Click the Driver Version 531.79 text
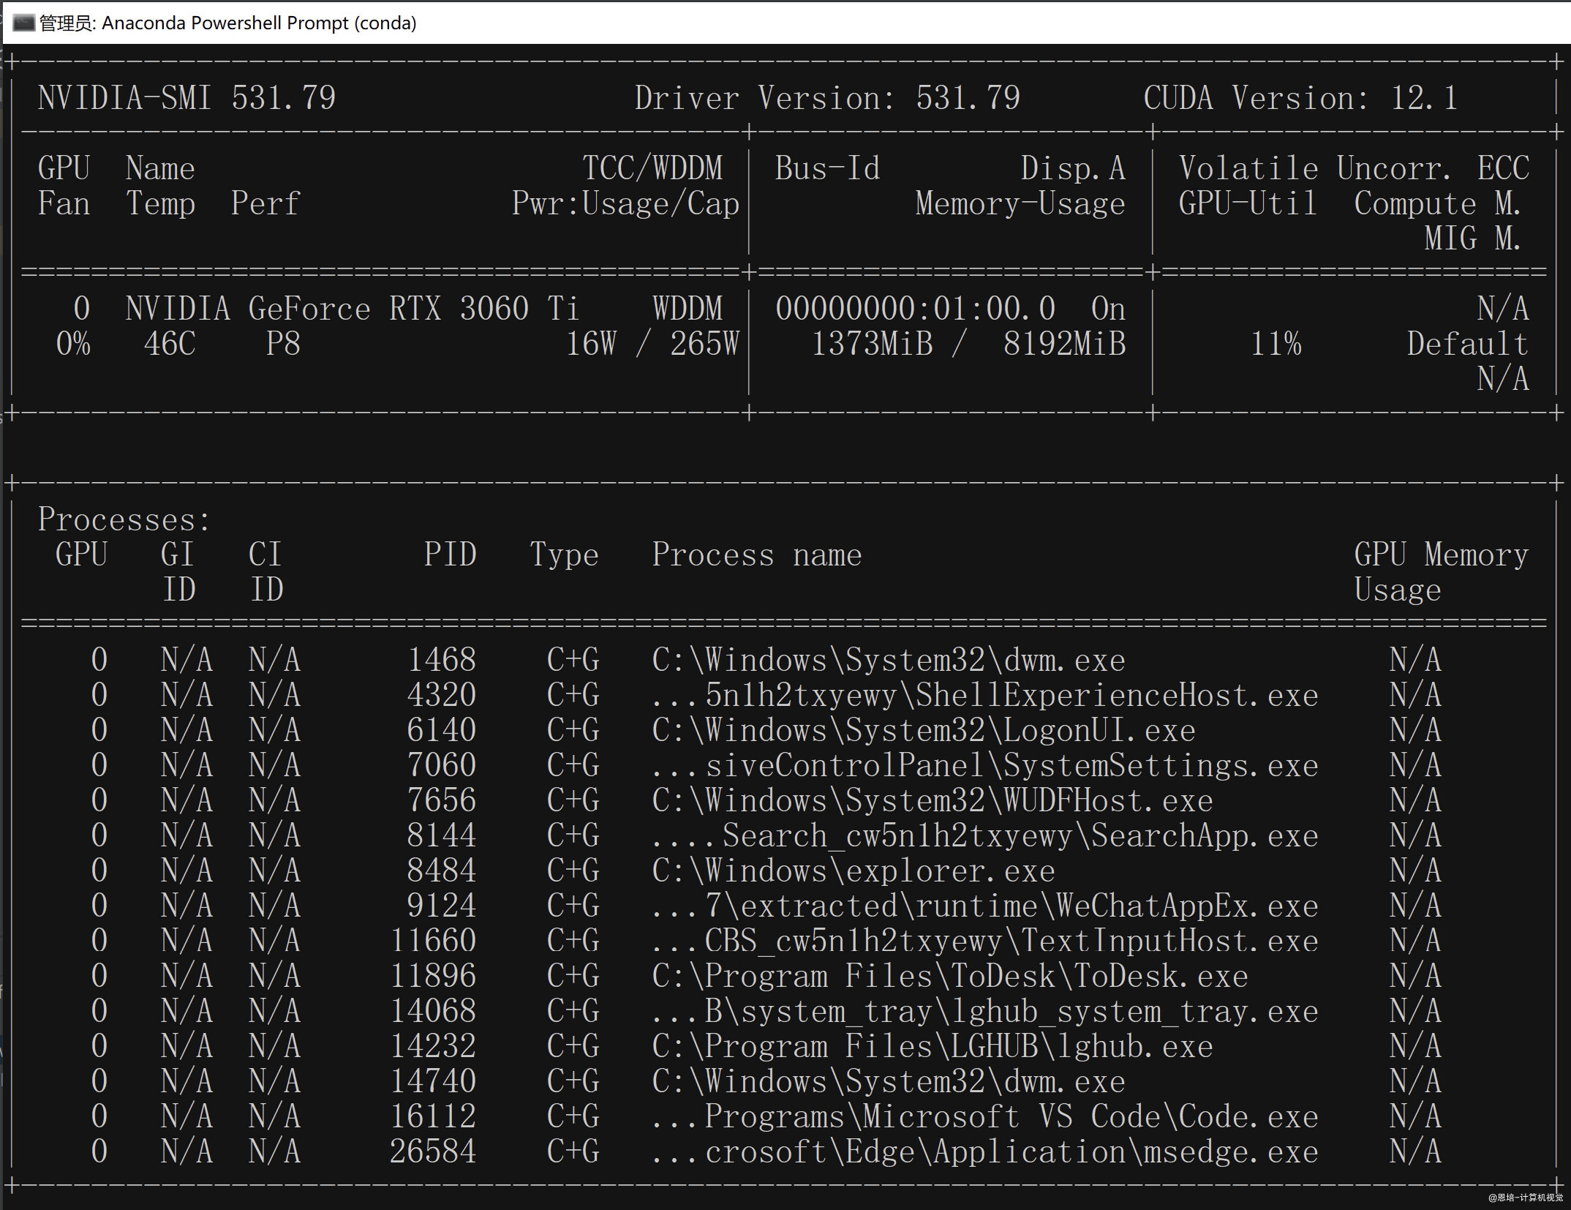This screenshot has height=1210, width=1571. (826, 98)
